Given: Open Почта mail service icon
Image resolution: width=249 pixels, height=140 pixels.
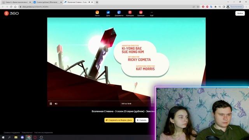Looking at the screenshot, I should click(97, 14).
